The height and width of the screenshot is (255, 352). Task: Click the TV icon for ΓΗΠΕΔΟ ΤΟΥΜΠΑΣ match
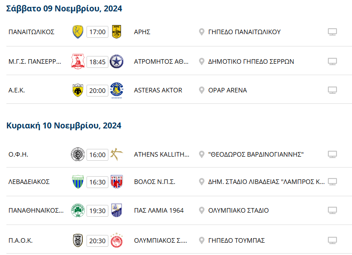(332, 240)
